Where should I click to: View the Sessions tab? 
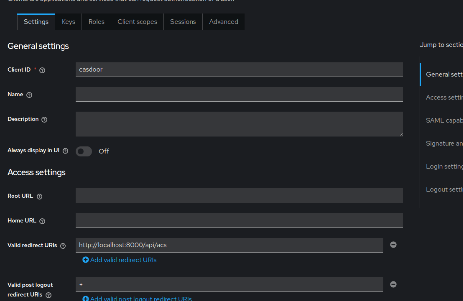click(x=183, y=22)
